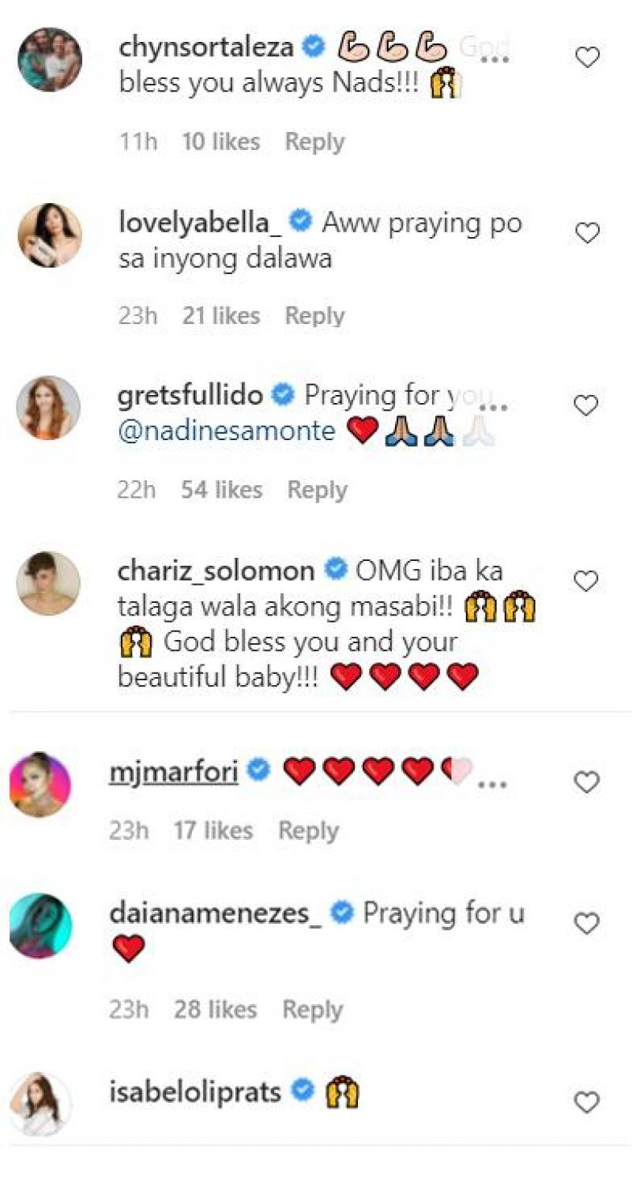Reply to lovelyabella_'s comment
The width and height of the screenshot is (632, 1201).
click(x=314, y=316)
